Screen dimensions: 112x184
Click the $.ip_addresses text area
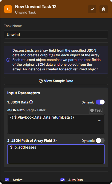(56, 154)
